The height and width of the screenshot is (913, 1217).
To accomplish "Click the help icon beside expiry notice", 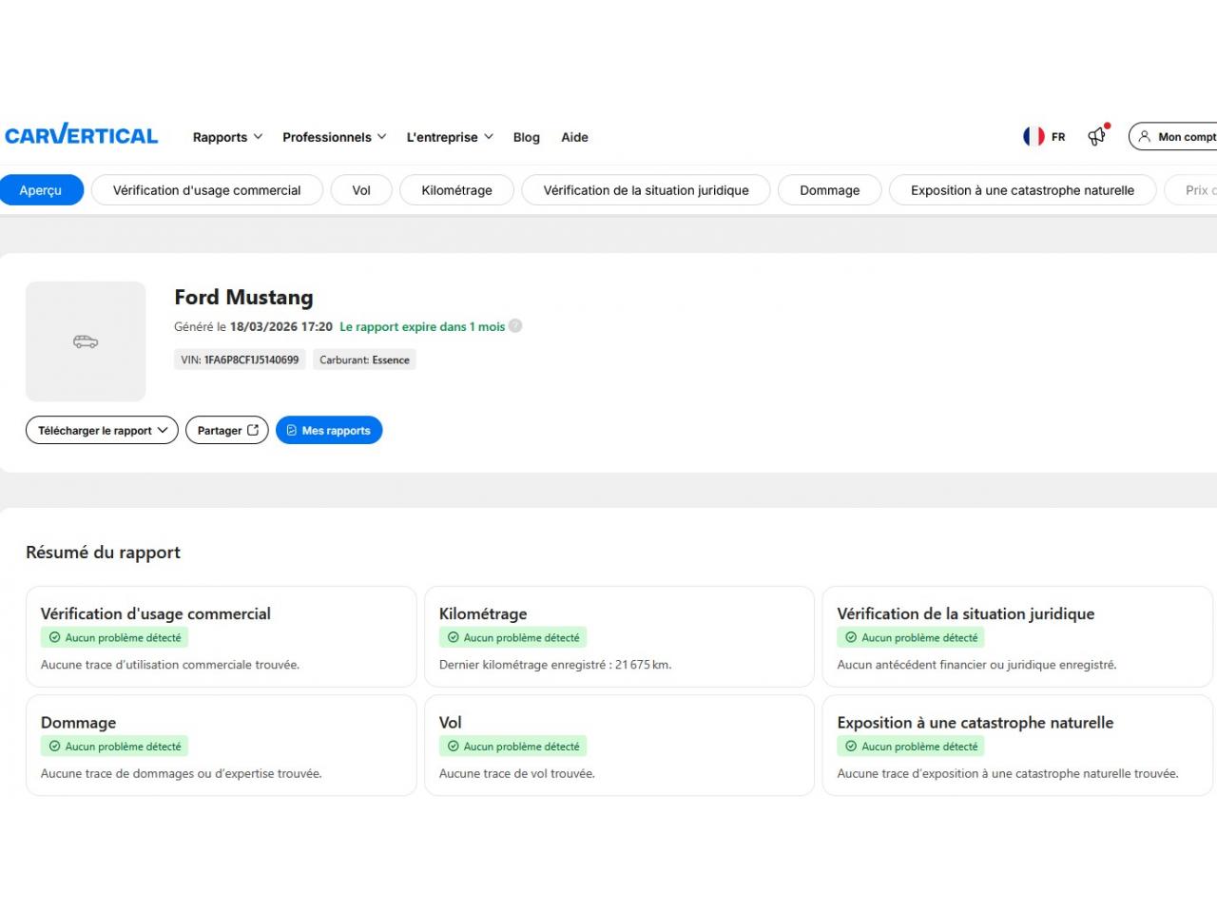I will (x=515, y=325).
